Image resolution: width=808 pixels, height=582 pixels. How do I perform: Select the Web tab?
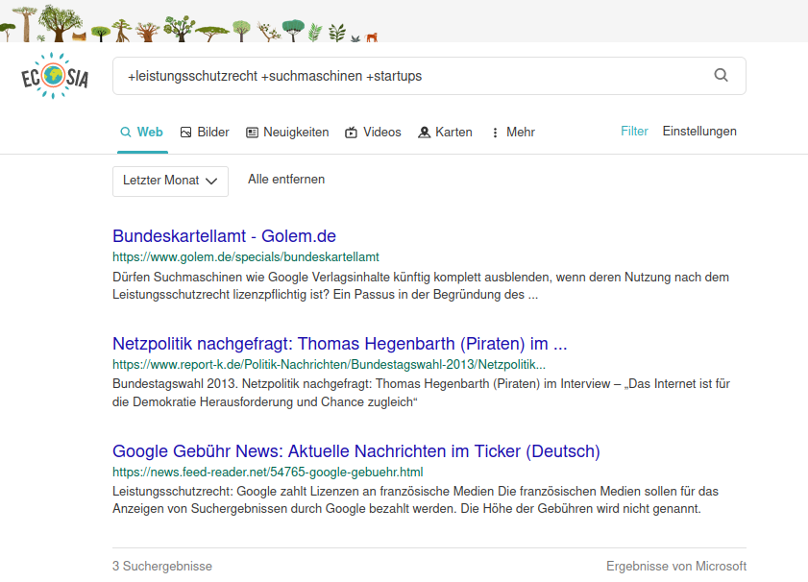pos(142,133)
